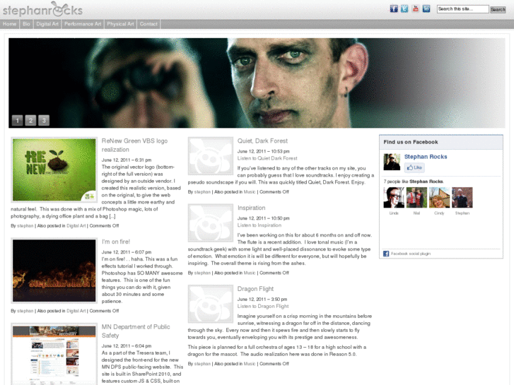The image size is (514, 385).
Task: Click Music category under Inspiration post
Action: [x=250, y=273]
